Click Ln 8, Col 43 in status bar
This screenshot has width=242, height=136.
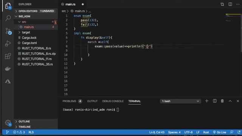[157, 132]
